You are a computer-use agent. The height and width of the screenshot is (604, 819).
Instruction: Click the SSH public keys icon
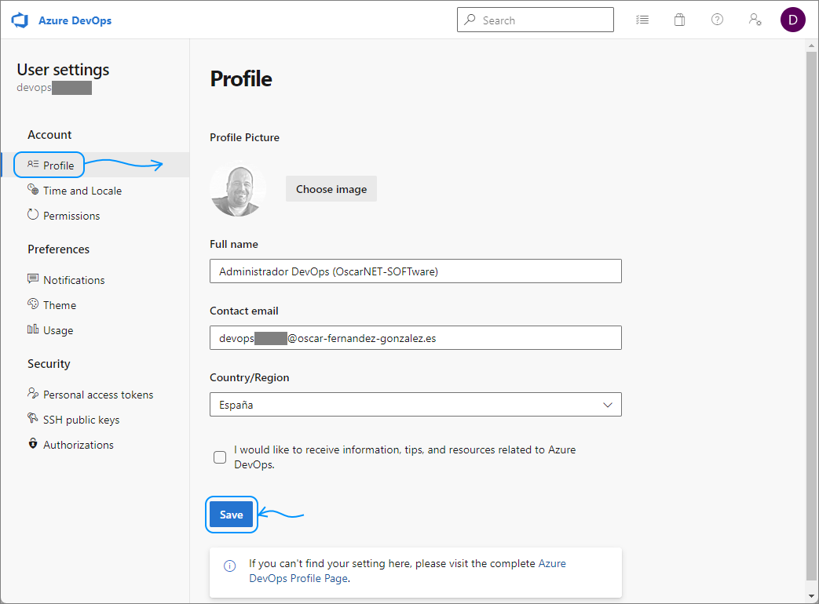(x=33, y=418)
